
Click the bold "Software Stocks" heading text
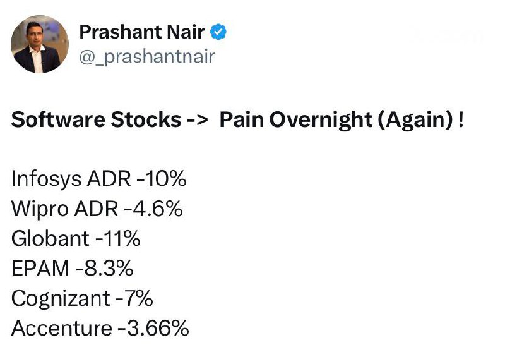click(96, 119)
